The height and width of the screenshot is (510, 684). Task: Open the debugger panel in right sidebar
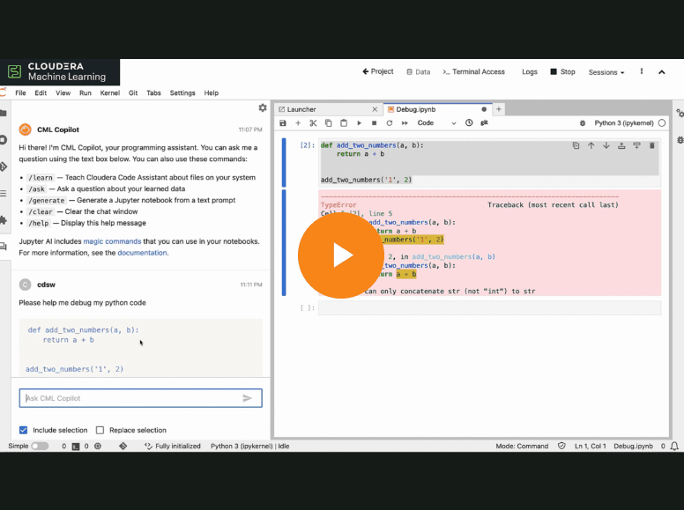680,140
